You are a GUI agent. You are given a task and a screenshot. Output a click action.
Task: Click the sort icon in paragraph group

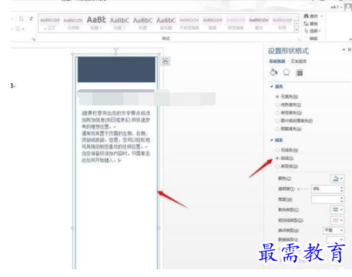pyautogui.click(x=22, y=18)
